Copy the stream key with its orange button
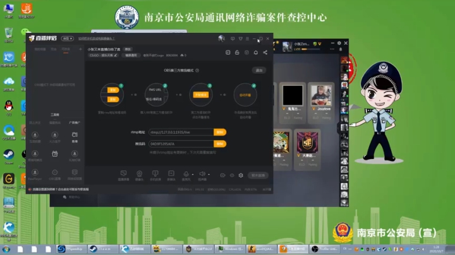The height and width of the screenshot is (255, 455). coord(220,144)
